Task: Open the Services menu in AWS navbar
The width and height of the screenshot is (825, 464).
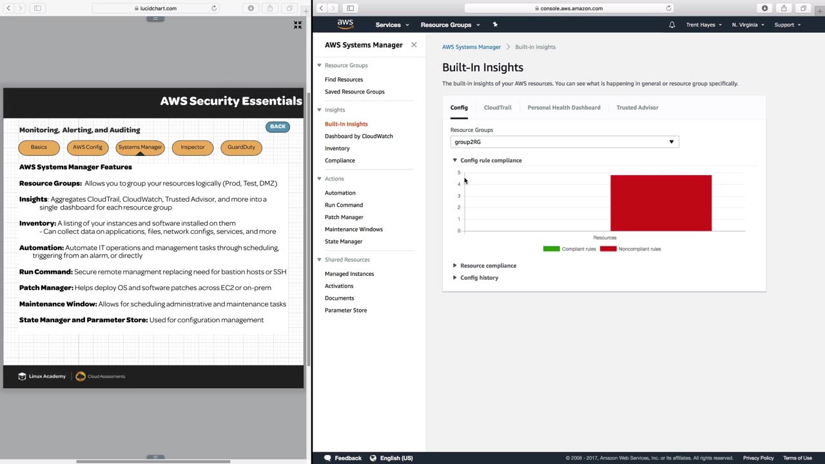Action: [x=392, y=24]
